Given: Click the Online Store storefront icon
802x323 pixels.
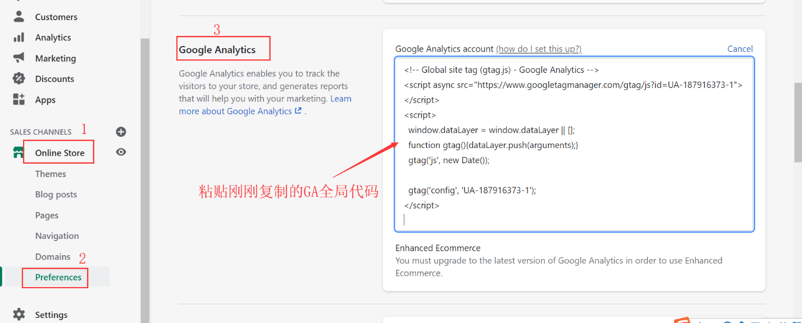Looking at the screenshot, I should [x=19, y=153].
